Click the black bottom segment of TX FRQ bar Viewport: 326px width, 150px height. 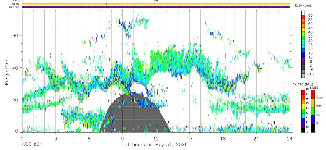click(303, 130)
